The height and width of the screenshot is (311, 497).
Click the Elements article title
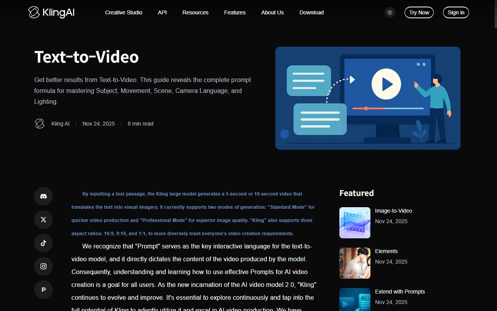pos(386,251)
